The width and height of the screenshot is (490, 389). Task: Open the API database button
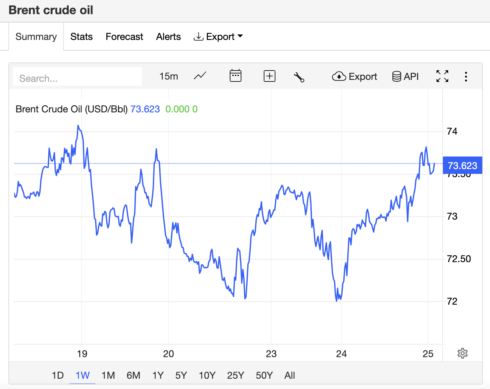tap(406, 77)
